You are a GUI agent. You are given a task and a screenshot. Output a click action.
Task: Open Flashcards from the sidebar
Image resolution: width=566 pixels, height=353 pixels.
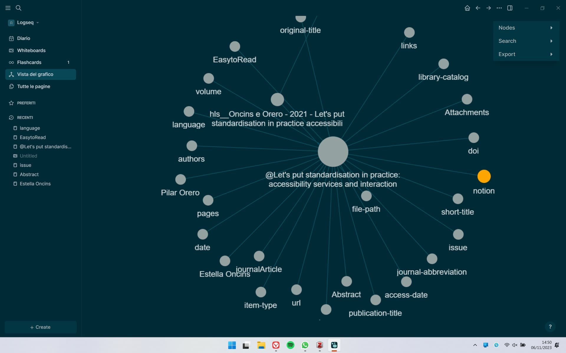[29, 62]
